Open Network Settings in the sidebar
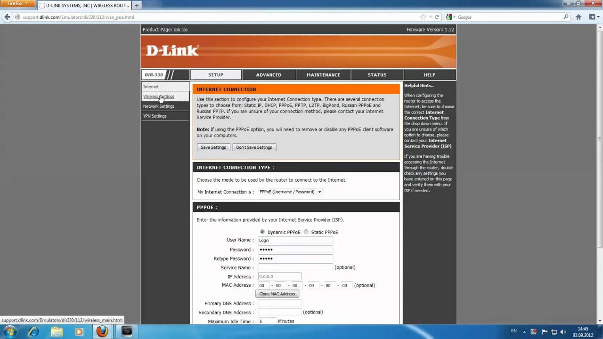Image resolution: width=603 pixels, height=339 pixels. click(x=159, y=106)
